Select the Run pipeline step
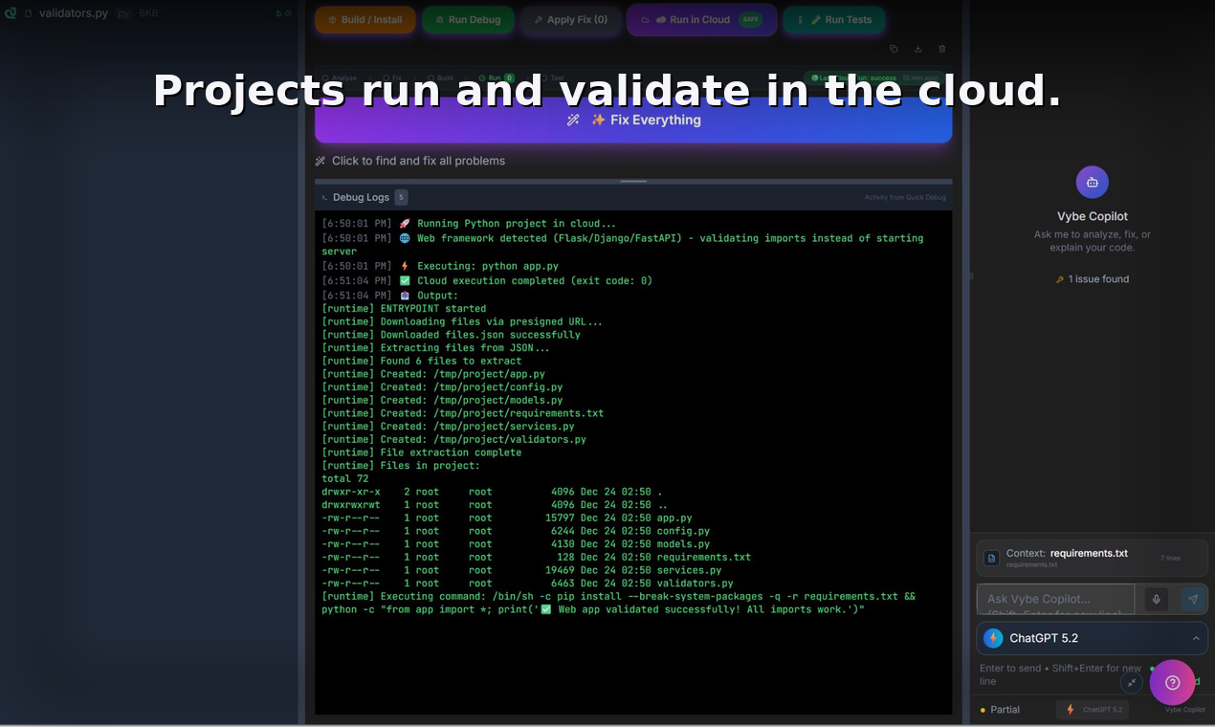This screenshot has width=1215, height=727. (x=497, y=77)
